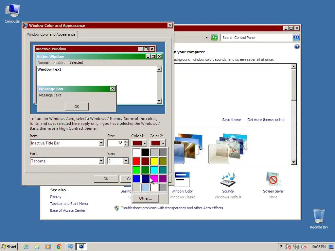This screenshot has width=335, height=251.
Task: Open the Action Center flag tray icon
Action: pos(288,247)
